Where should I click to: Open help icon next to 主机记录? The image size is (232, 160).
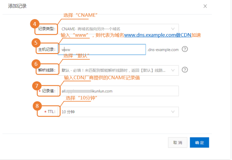(x=185, y=49)
